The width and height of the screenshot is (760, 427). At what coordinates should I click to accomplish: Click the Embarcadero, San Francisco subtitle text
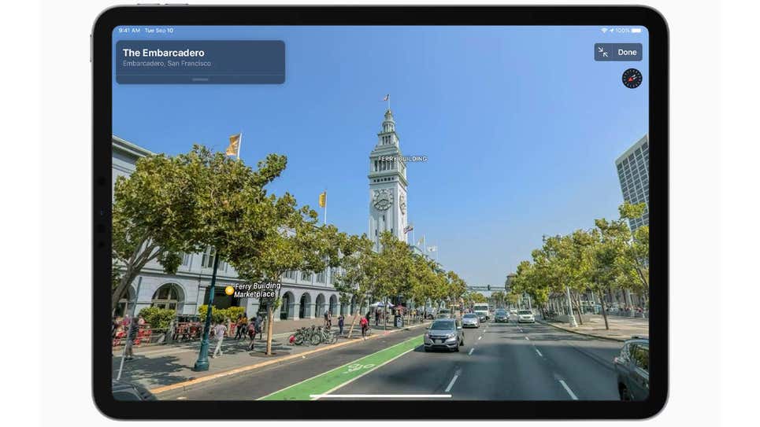[167, 64]
